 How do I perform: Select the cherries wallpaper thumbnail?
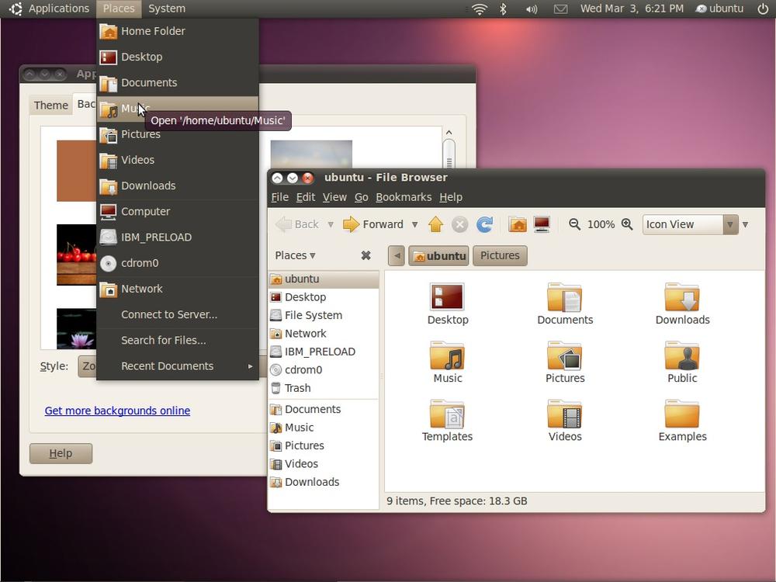(x=76, y=254)
